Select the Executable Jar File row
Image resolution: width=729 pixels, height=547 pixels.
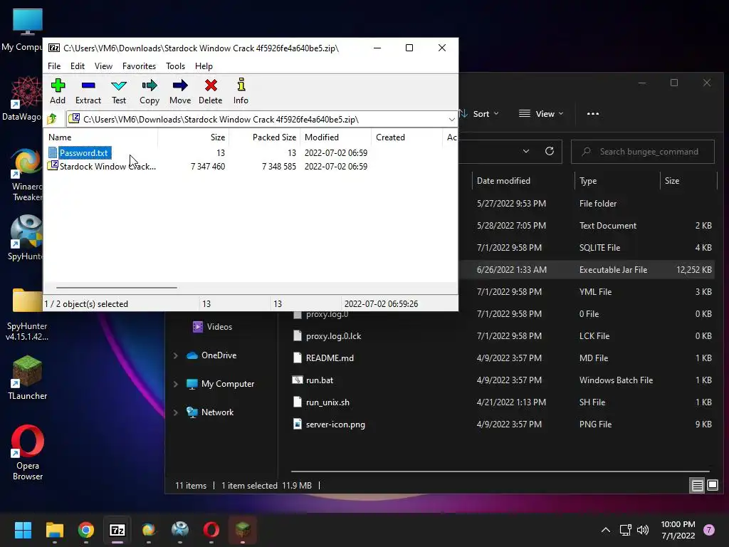pos(587,270)
